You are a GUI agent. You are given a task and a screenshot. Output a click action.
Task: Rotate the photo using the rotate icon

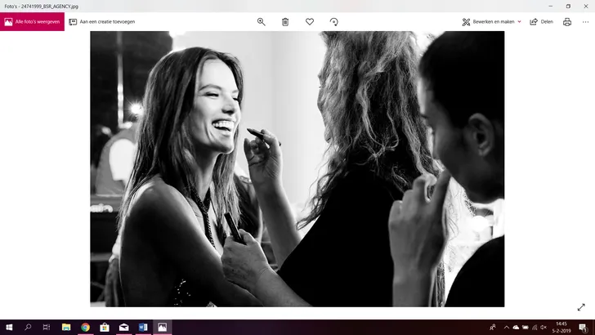pos(333,22)
